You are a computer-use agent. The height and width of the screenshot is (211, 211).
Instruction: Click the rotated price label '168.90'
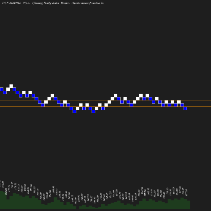53,189
